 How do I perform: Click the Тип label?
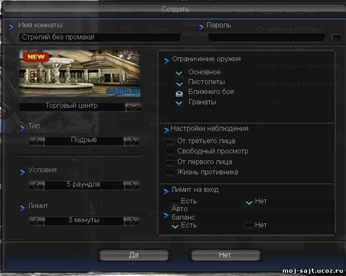[34, 126]
